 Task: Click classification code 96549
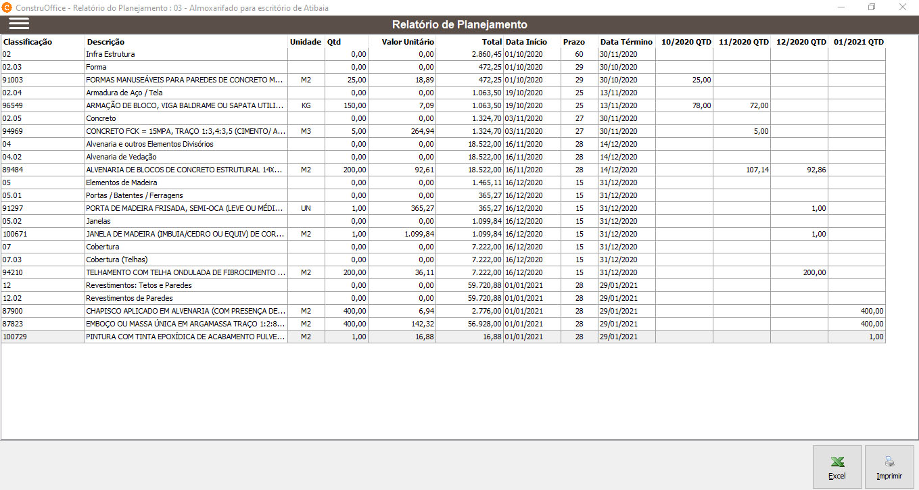12,105
